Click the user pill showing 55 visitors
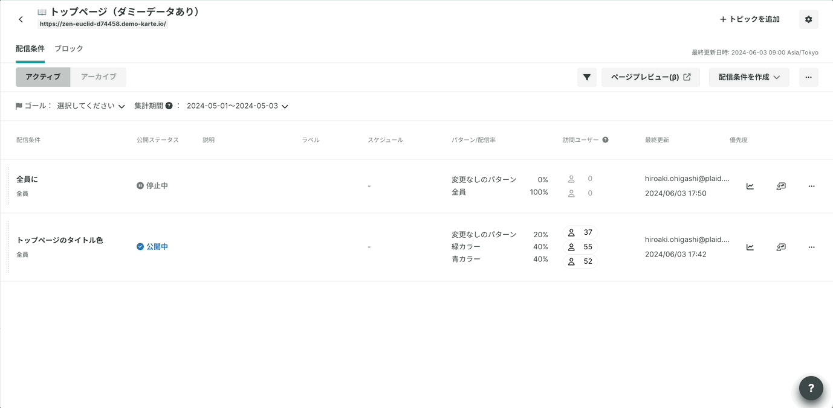 [580, 247]
